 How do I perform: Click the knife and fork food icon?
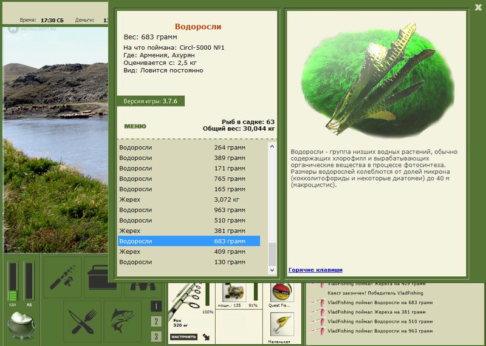82,321
